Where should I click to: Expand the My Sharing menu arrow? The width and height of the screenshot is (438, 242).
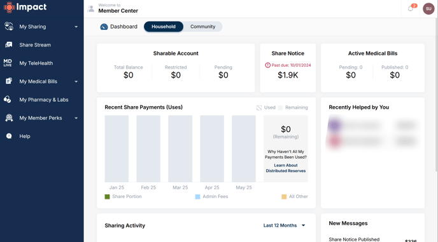(76, 27)
